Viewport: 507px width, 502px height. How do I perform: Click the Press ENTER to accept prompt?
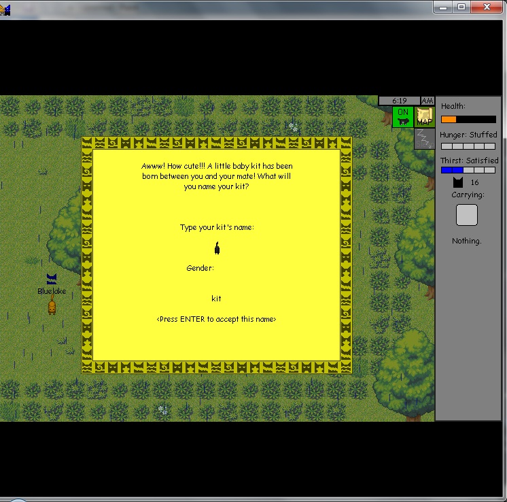tap(216, 319)
